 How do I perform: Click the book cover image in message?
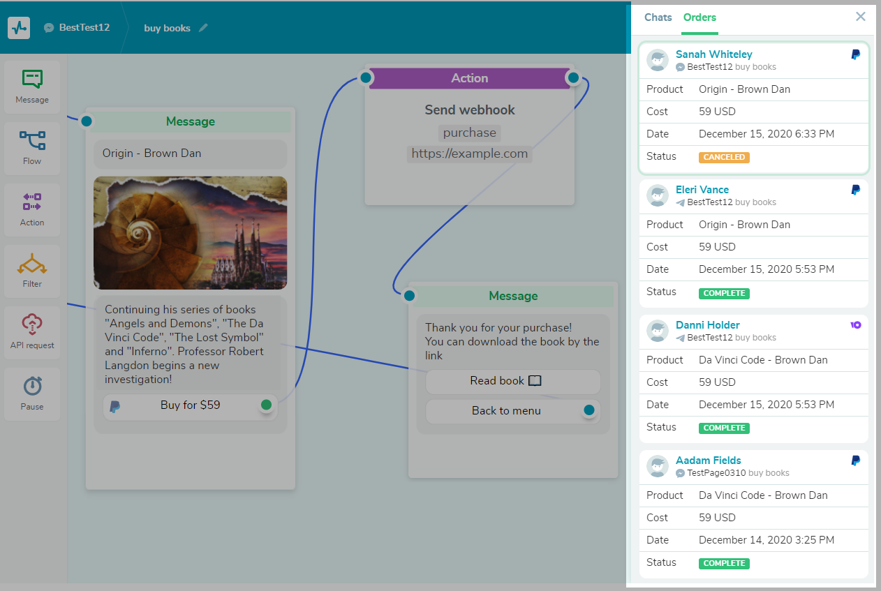click(190, 232)
